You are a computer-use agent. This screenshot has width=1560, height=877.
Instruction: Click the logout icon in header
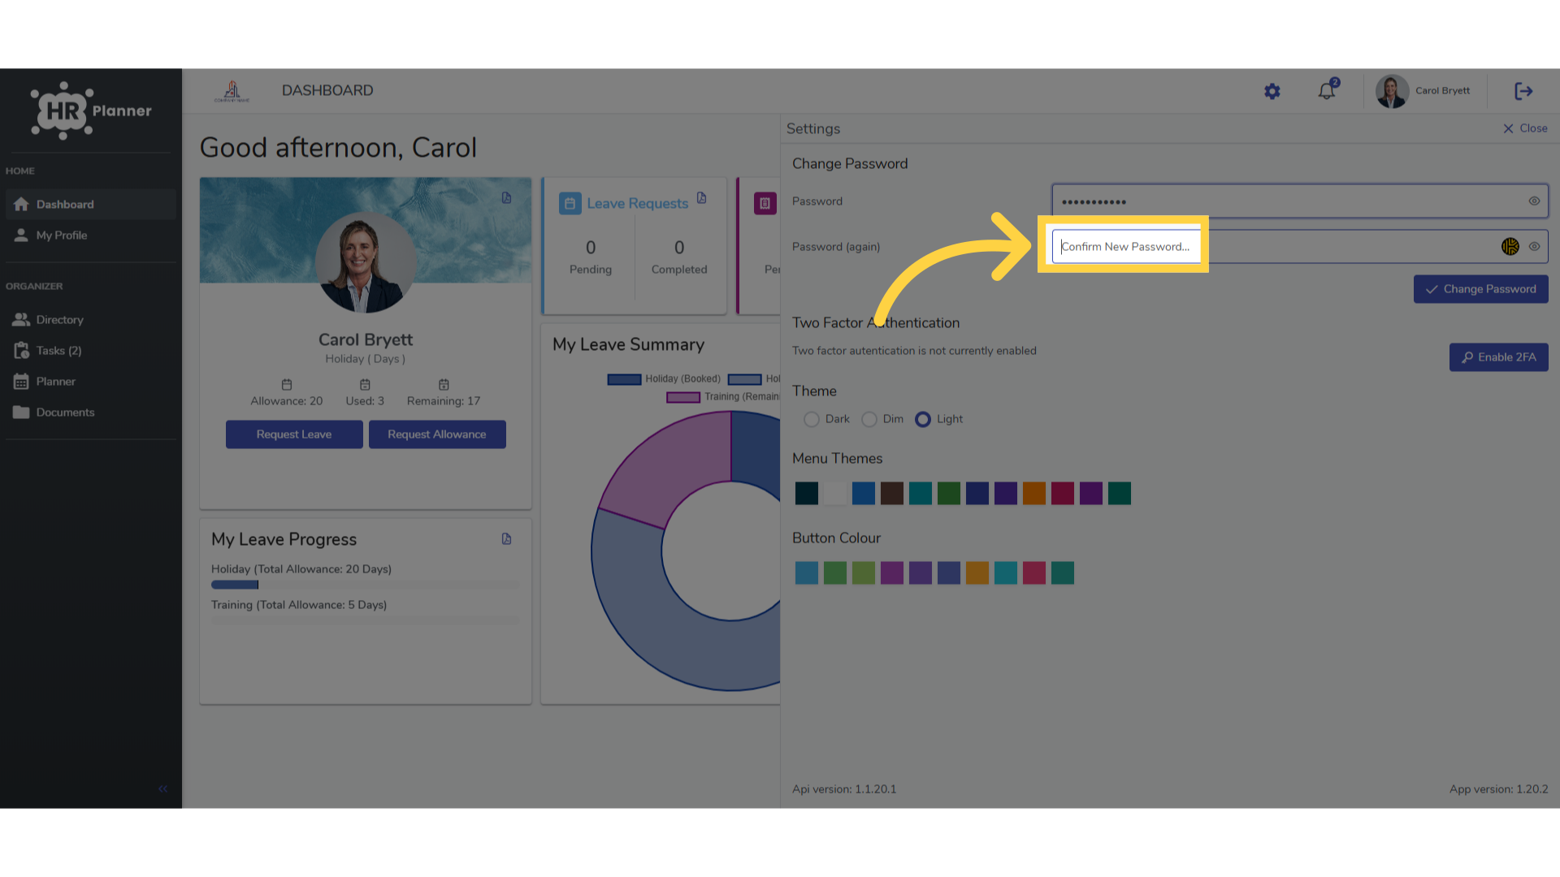[1523, 91]
